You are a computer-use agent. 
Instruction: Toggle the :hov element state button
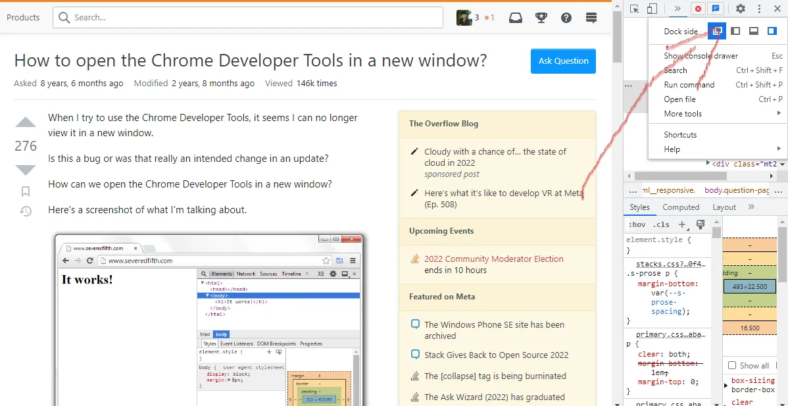click(637, 224)
